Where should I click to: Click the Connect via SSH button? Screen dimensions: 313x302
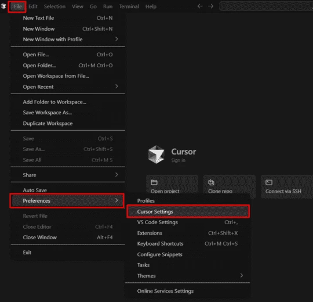click(x=287, y=186)
